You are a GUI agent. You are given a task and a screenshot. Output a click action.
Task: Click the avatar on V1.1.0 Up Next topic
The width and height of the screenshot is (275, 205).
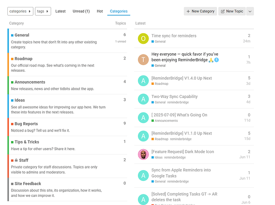point(143,136)
